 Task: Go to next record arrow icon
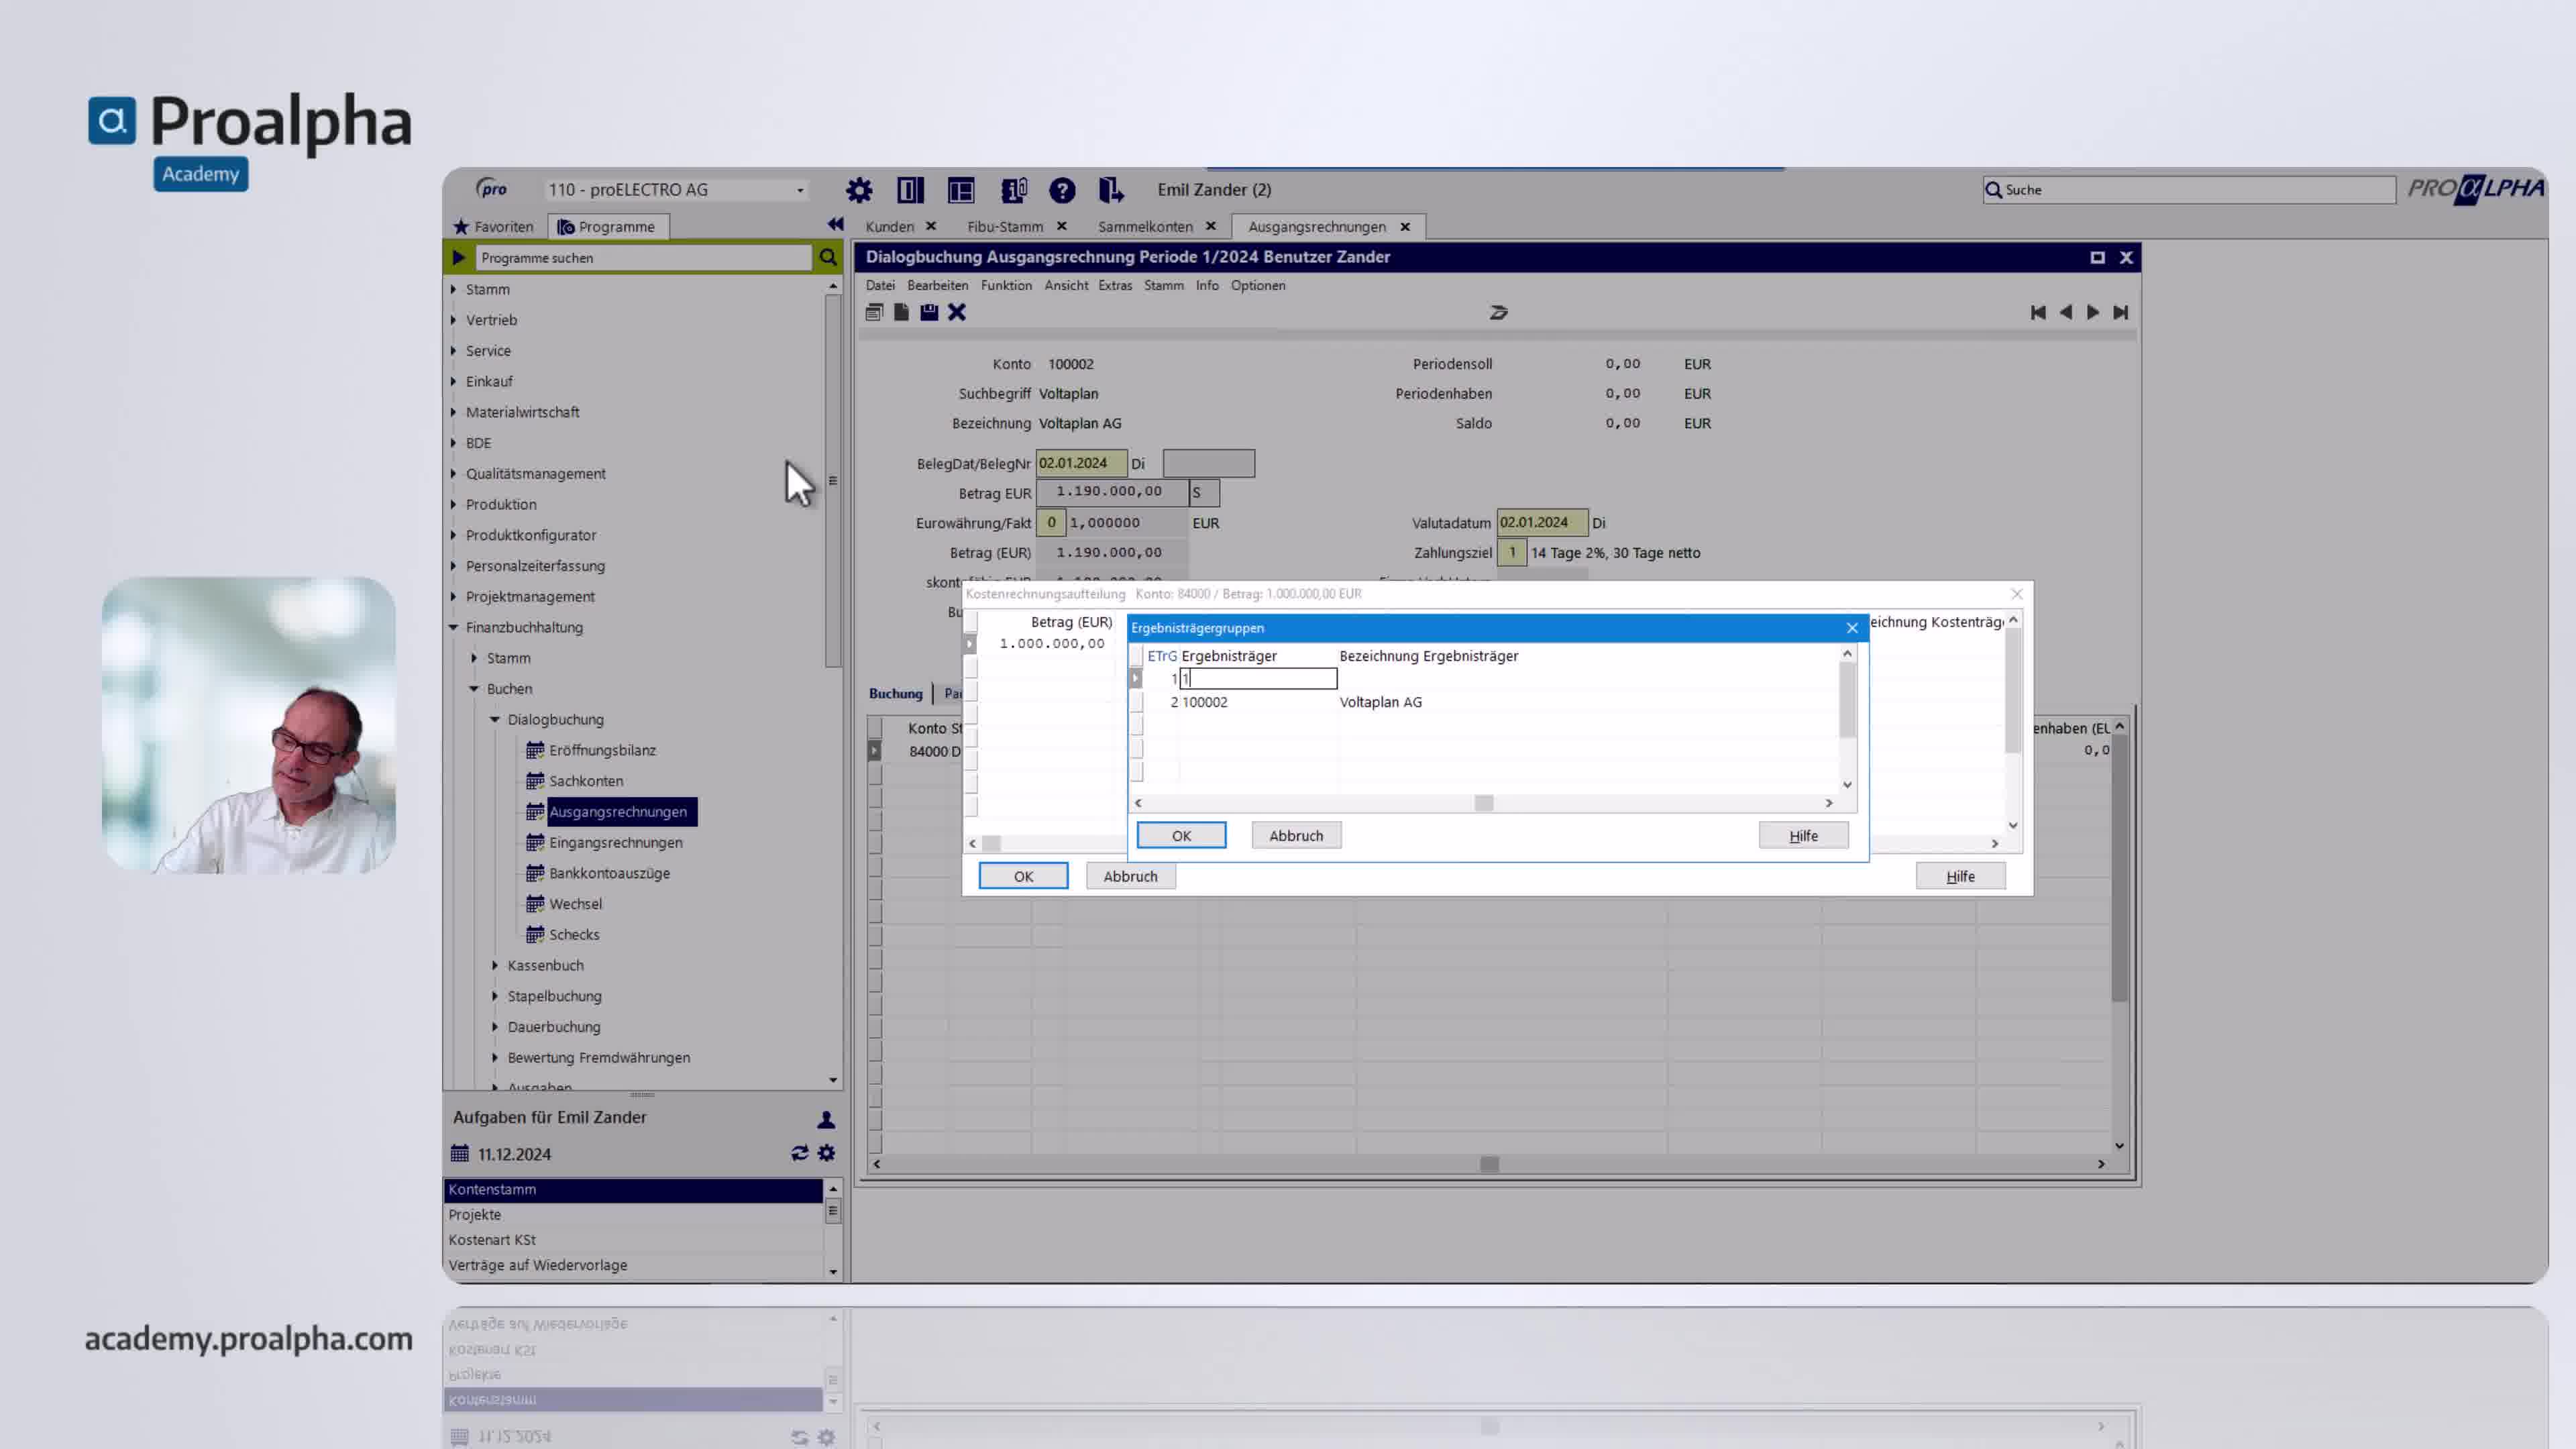[2093, 313]
